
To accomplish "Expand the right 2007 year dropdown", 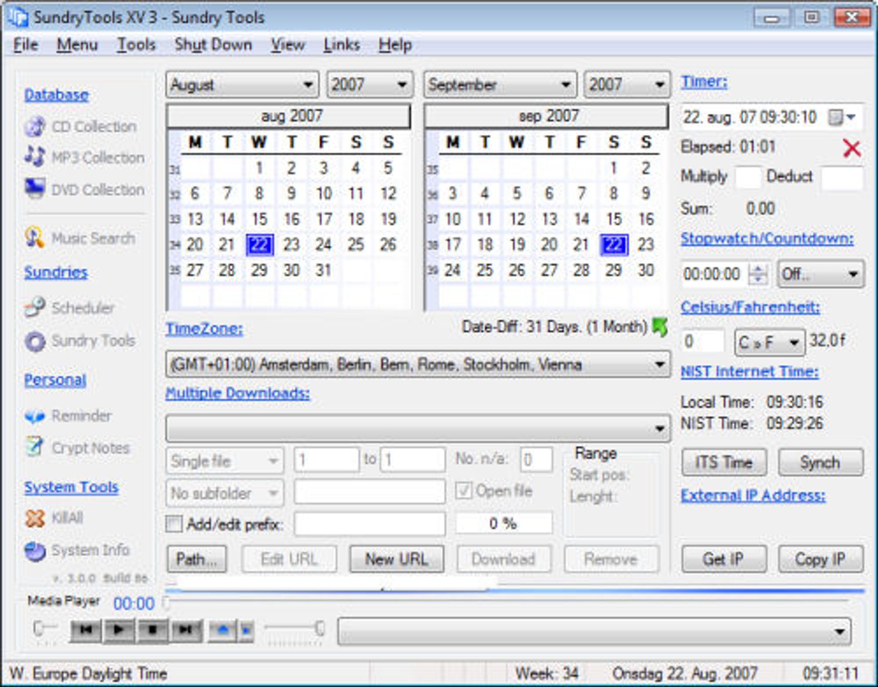I will coord(627,84).
